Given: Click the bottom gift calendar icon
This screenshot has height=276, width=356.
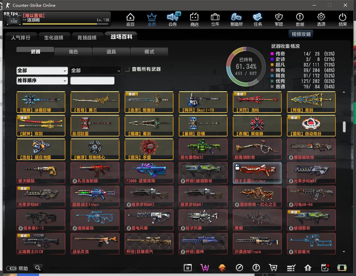Looking at the screenshot, I should click(188, 267).
